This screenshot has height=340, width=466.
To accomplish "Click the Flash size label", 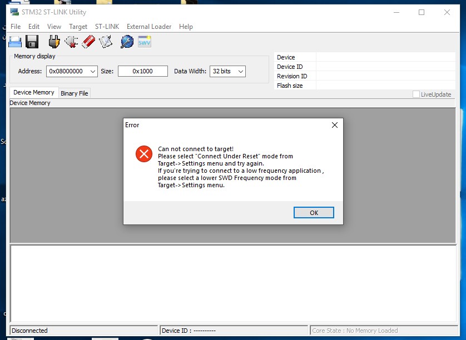I will [x=290, y=86].
